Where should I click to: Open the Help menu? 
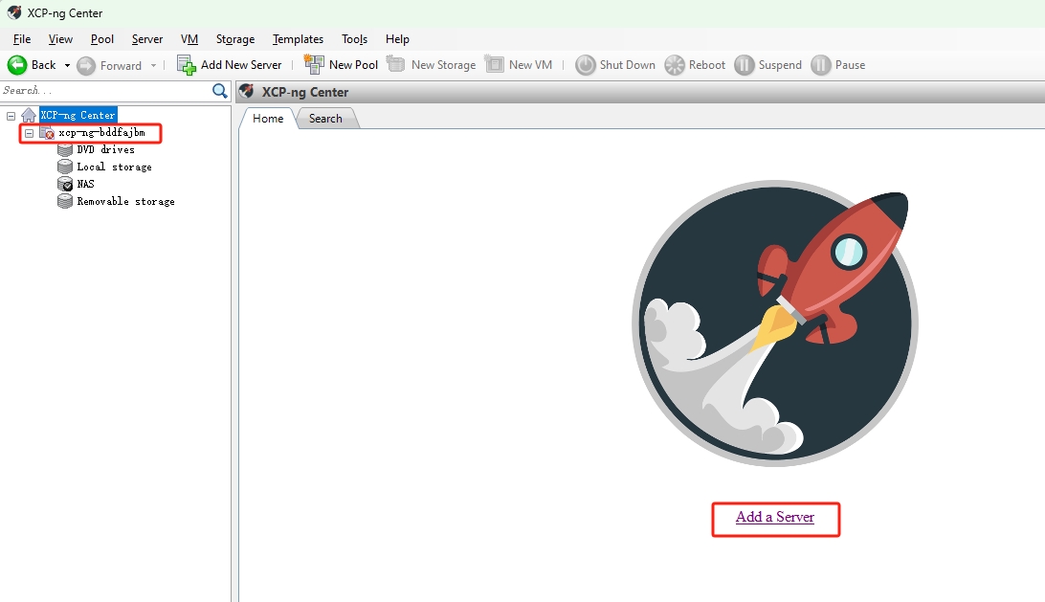(x=397, y=39)
